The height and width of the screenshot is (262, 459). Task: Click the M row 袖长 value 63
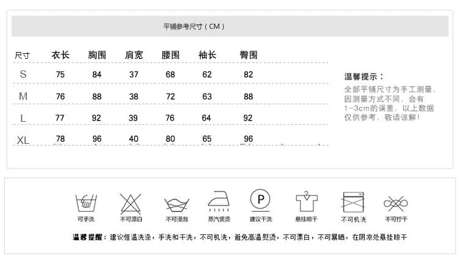[x=207, y=96]
